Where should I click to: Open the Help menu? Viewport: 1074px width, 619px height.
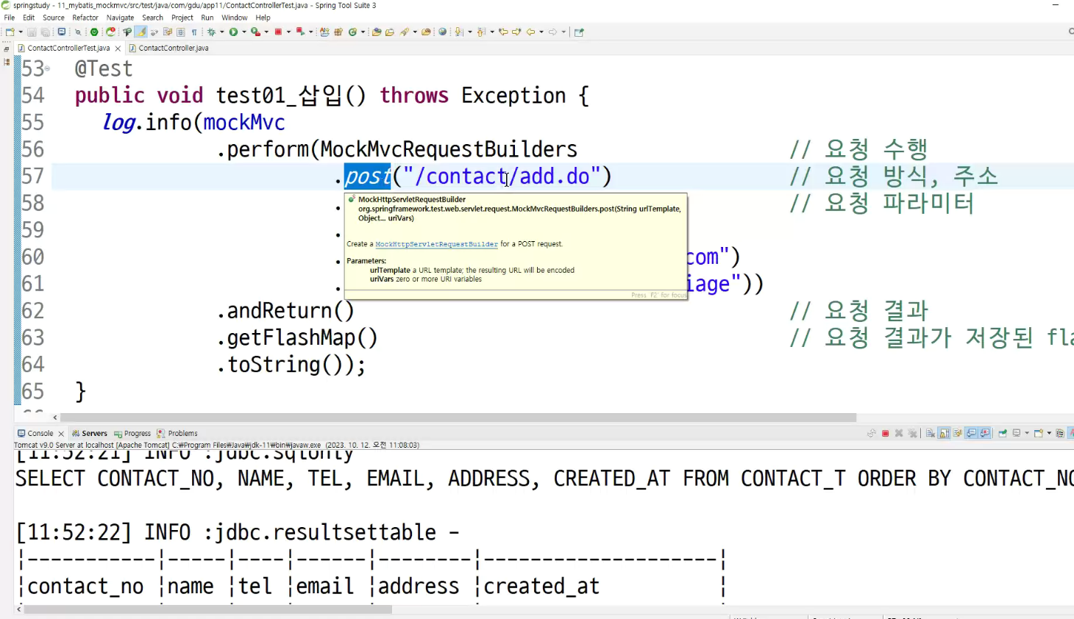[263, 18]
